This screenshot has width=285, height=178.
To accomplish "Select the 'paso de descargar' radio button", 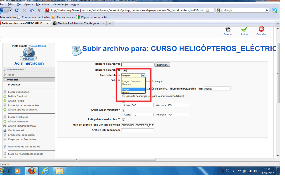I will click(x=124, y=96).
